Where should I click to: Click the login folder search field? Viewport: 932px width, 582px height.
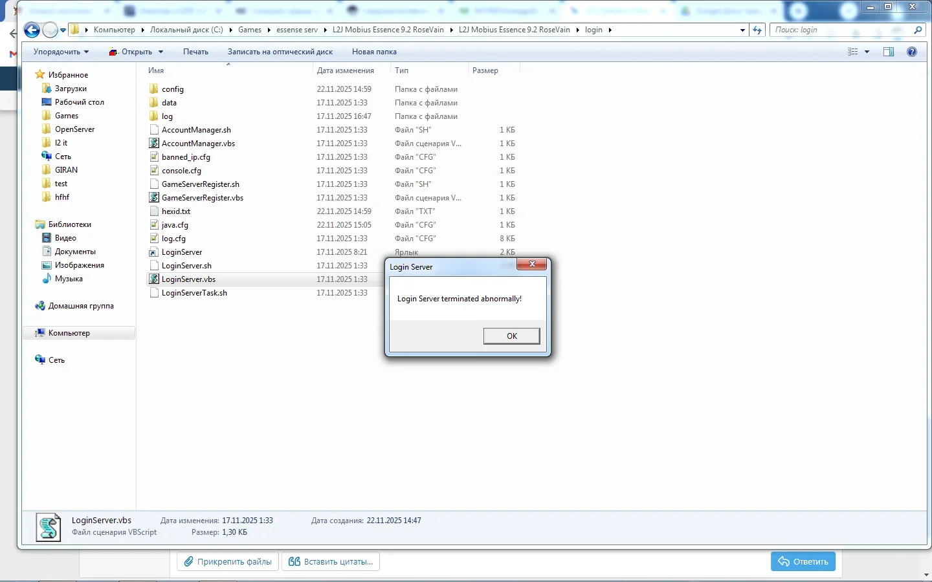click(x=841, y=30)
